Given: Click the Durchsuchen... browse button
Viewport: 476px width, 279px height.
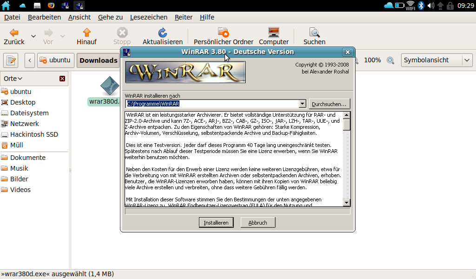Looking at the screenshot, I should 329,104.
